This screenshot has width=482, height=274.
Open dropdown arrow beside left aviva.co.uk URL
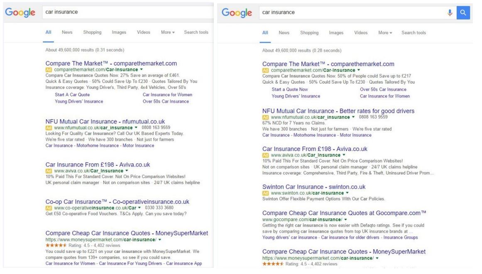pos(127,171)
